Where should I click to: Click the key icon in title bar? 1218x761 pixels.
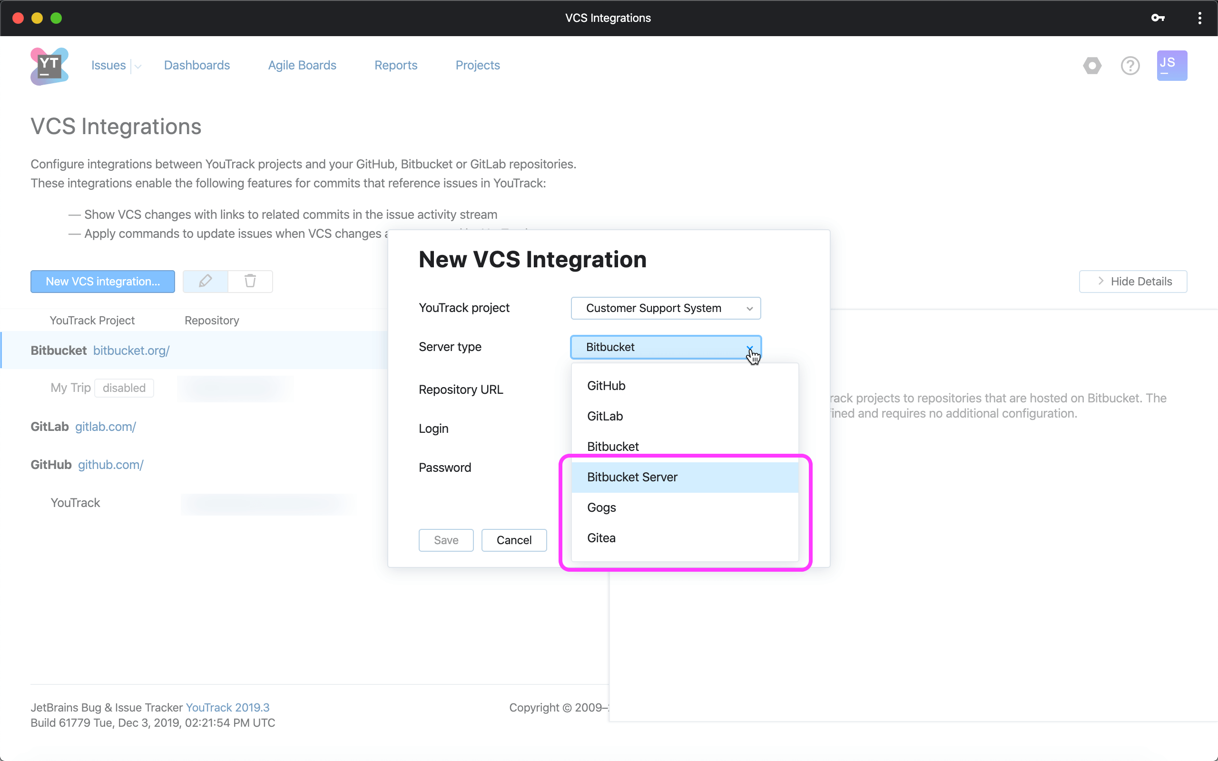(1157, 18)
